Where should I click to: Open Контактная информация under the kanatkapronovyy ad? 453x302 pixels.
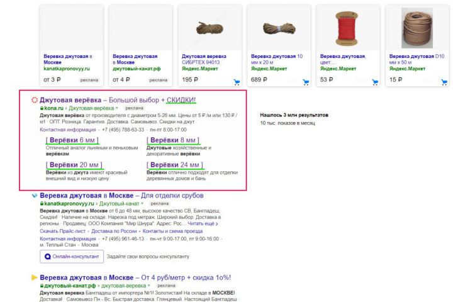click(x=68, y=238)
